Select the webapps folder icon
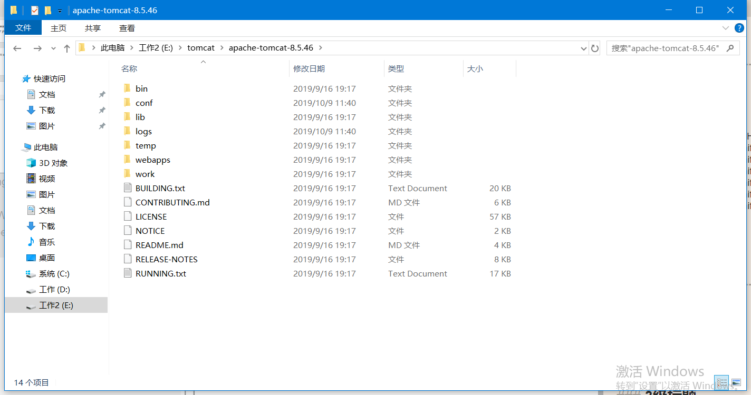Viewport: 751px width, 395px height. [127, 160]
